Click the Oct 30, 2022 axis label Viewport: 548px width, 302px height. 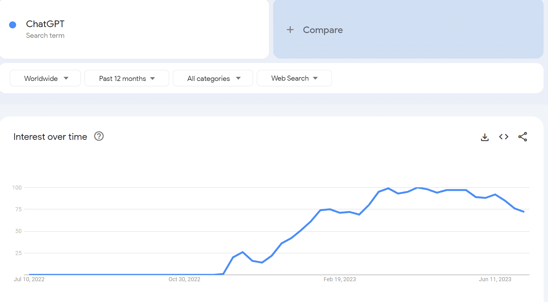click(x=184, y=279)
